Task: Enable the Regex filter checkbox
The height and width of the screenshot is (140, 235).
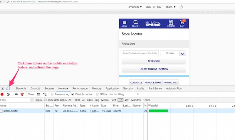Action: [x=32, y=100]
